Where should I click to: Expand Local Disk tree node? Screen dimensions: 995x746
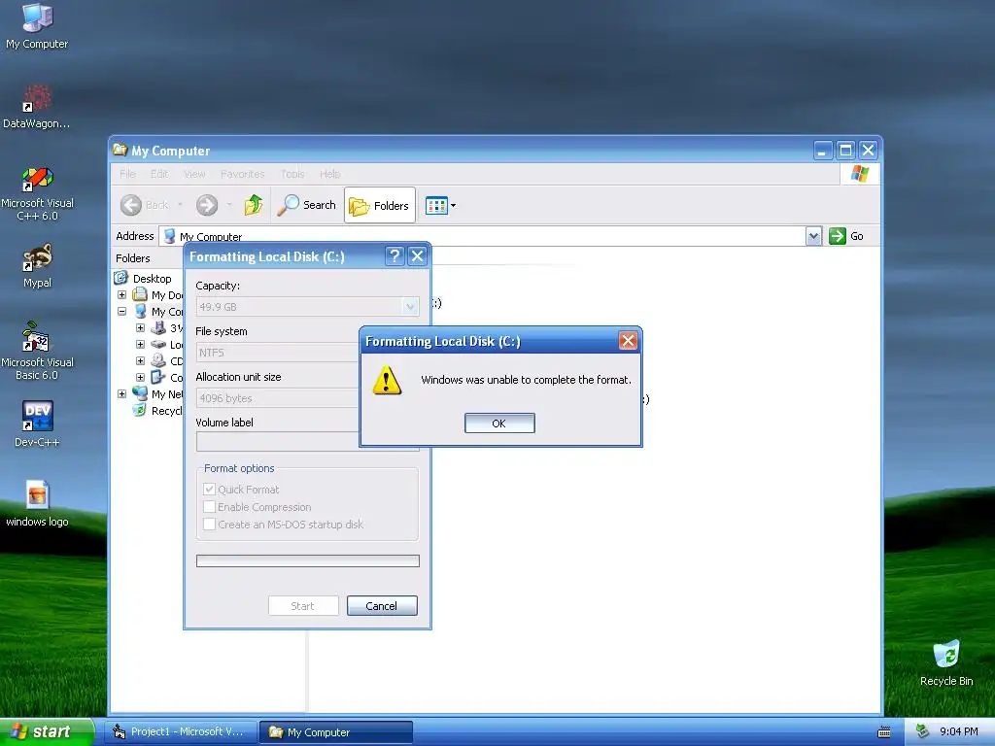pos(140,345)
